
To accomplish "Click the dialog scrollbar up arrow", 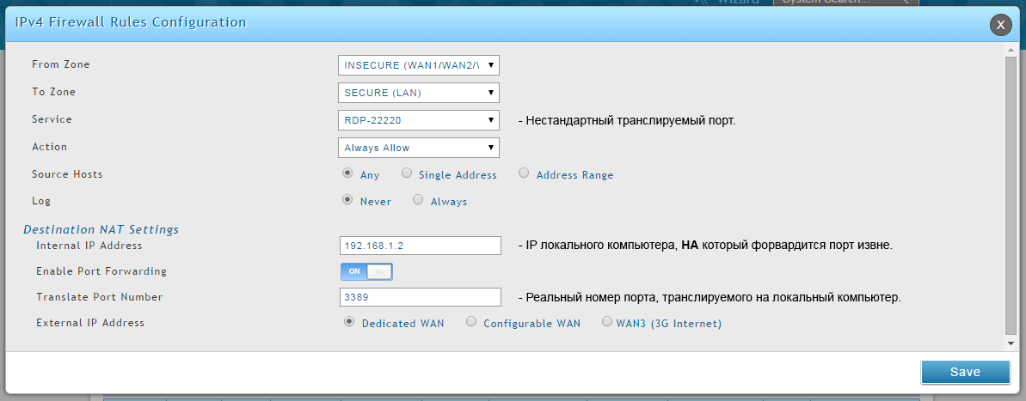I will 1011,49.
